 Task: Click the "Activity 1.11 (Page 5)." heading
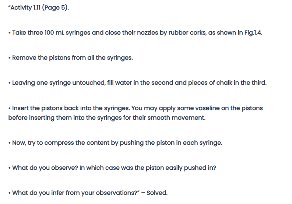[38, 8]
